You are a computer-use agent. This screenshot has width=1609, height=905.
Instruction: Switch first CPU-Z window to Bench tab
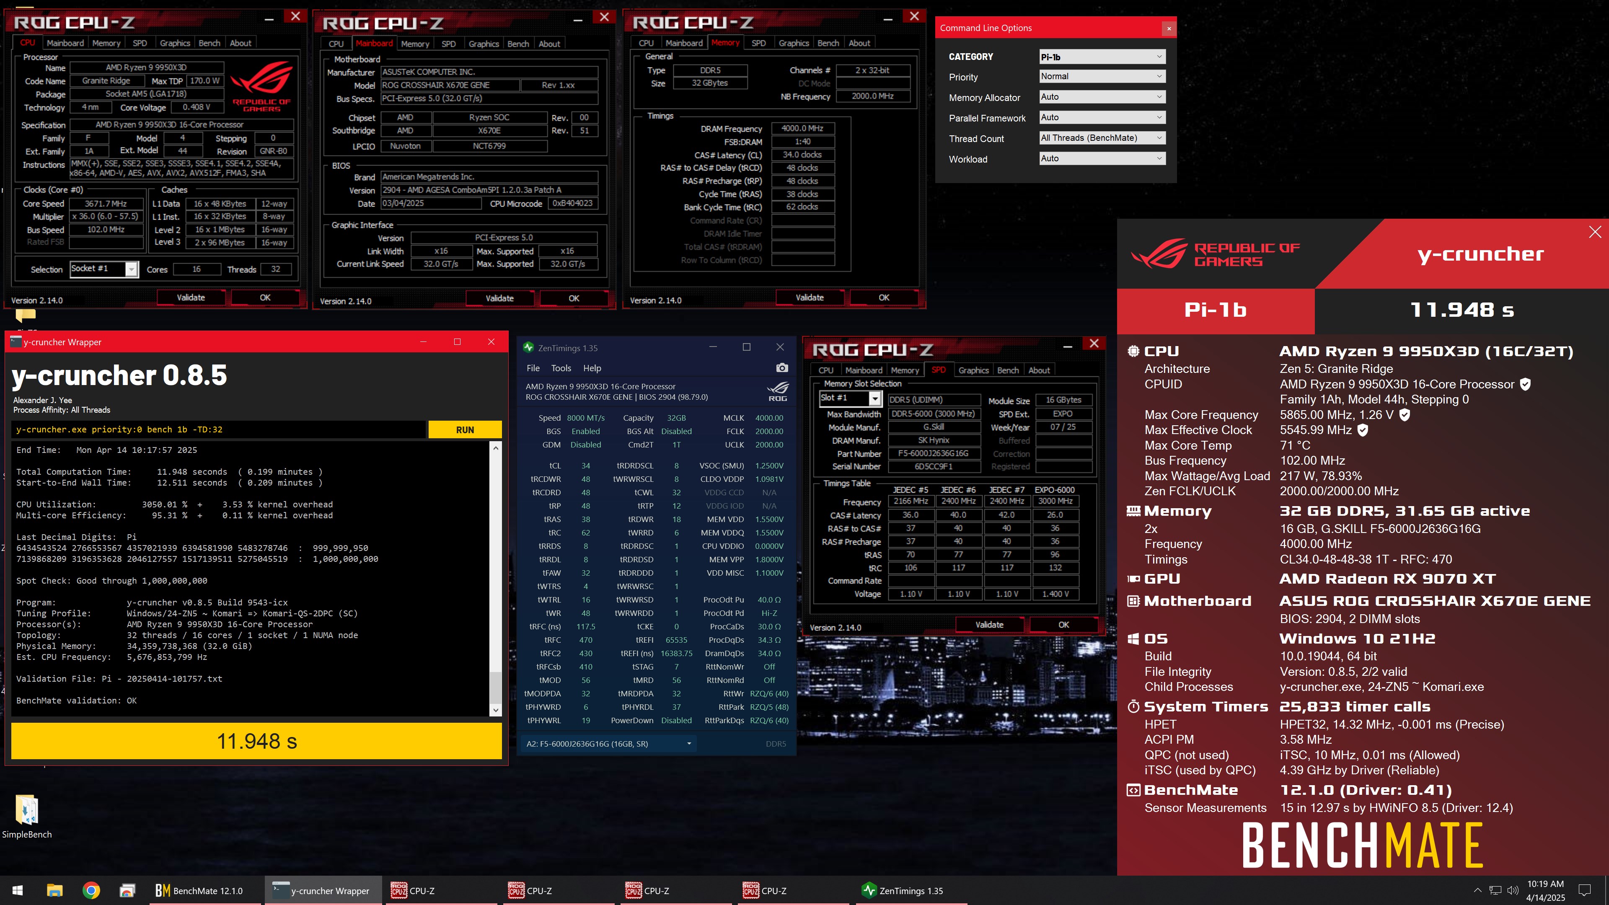209,43
